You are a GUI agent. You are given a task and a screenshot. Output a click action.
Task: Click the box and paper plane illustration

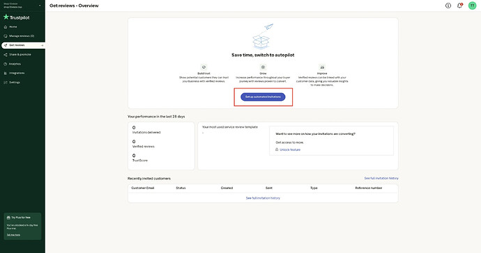point(263,36)
